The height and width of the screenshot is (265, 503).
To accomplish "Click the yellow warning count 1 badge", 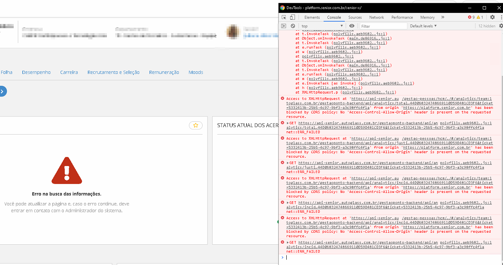I will pyautogui.click(x=480, y=17).
